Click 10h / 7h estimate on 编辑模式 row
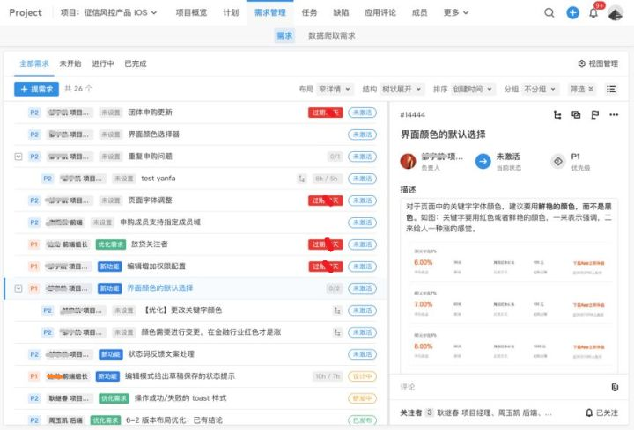This screenshot has height=430, width=634. 328,376
